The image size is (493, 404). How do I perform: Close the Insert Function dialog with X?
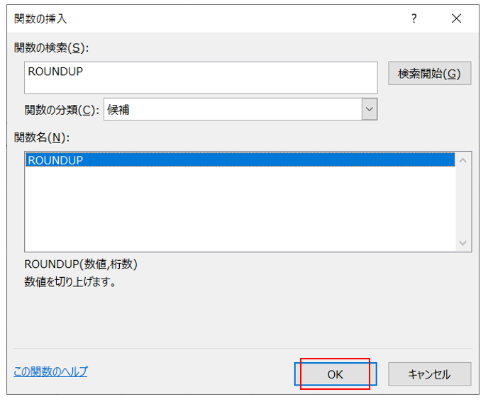tap(456, 19)
